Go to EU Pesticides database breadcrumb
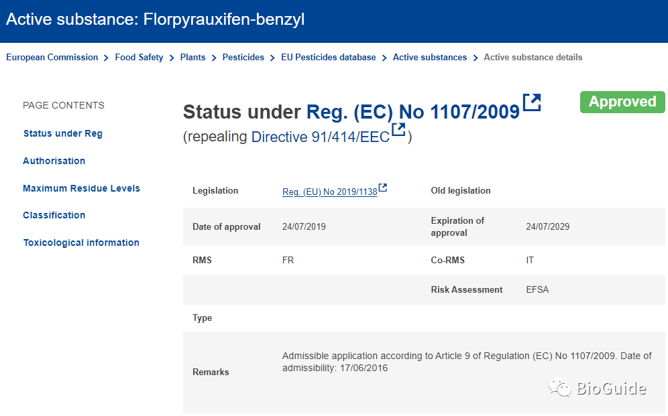The height and width of the screenshot is (416, 668). tap(329, 58)
